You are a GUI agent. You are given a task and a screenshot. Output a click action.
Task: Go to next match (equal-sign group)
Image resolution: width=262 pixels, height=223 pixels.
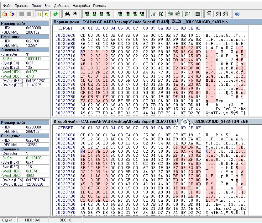click(x=135, y=14)
